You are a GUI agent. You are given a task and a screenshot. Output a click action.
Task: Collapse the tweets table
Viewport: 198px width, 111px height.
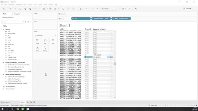pos(2,29)
